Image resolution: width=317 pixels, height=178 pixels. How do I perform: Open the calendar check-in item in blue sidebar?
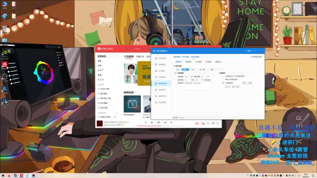(161, 90)
